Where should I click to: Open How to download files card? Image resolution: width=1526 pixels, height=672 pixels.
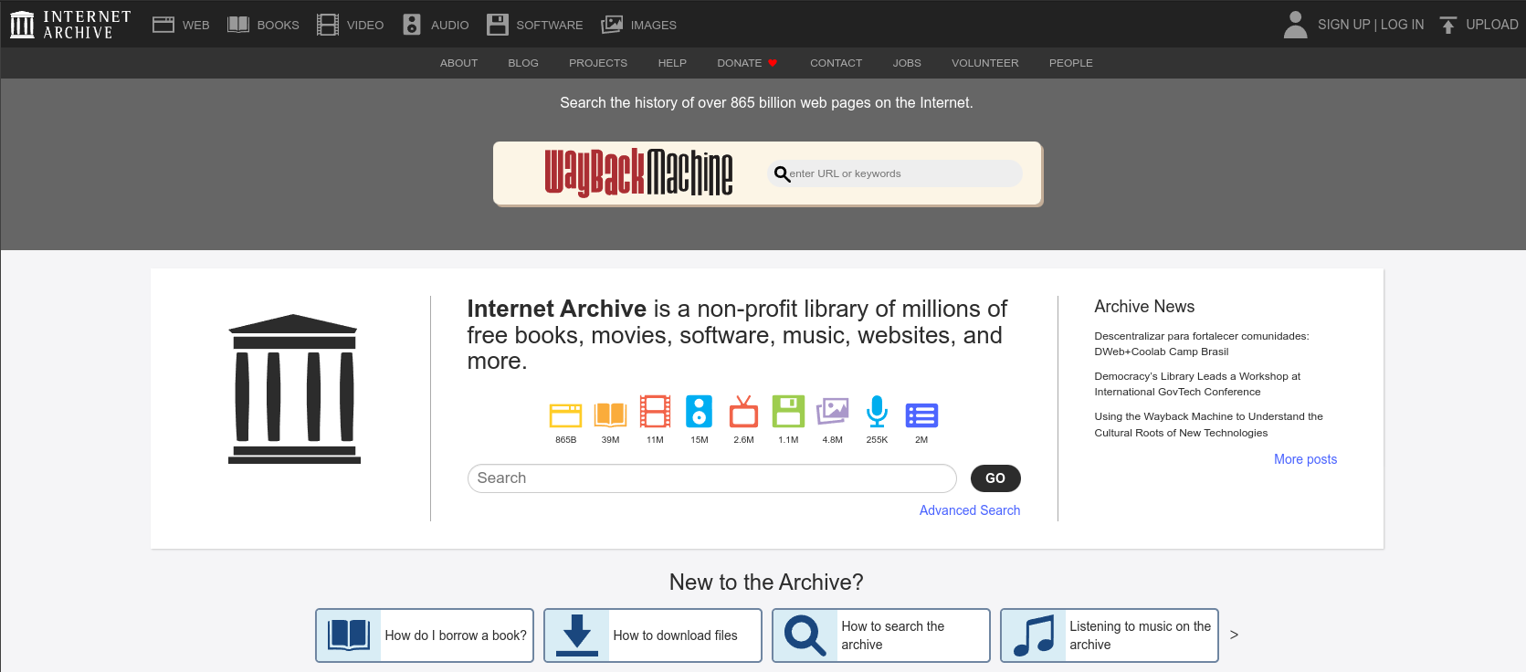coord(653,635)
